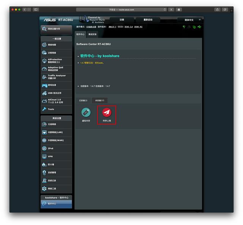Open the 无线路由器 operation mode link
The image size is (243, 225).
pyautogui.click(x=91, y=27)
